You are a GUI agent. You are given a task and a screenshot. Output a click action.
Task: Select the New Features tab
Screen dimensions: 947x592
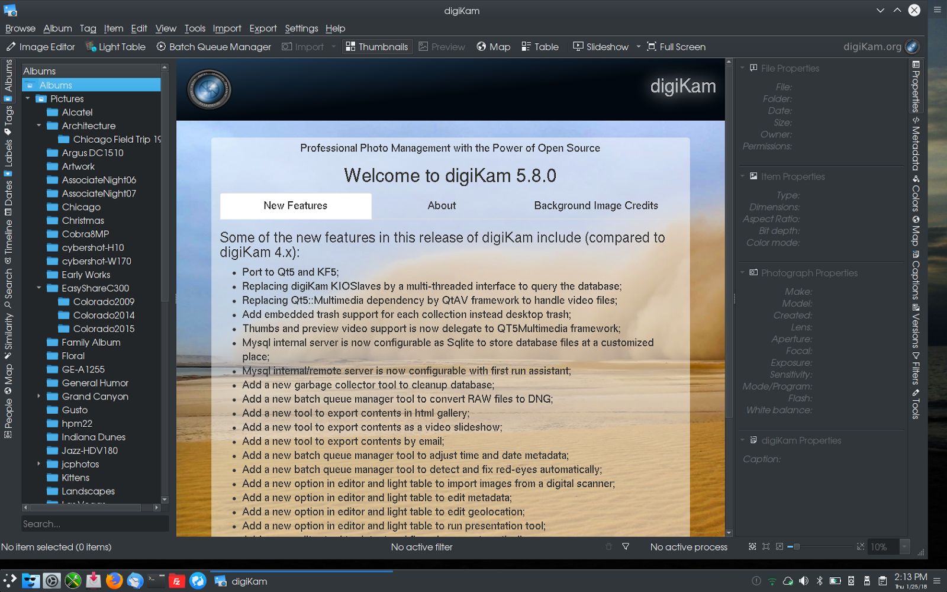point(295,205)
